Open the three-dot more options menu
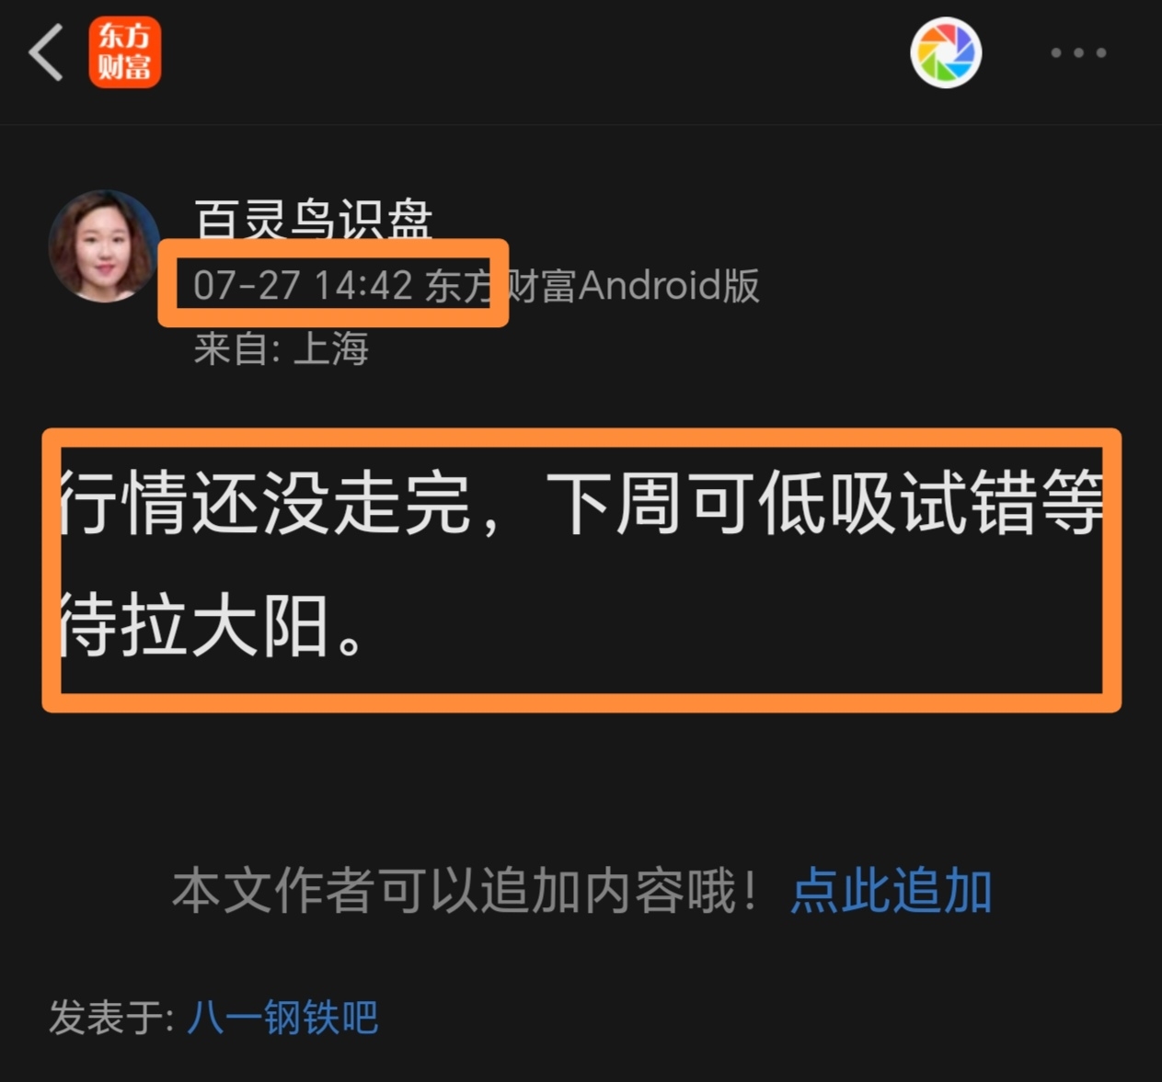Viewport: 1162px width, 1082px height. coord(1078,53)
